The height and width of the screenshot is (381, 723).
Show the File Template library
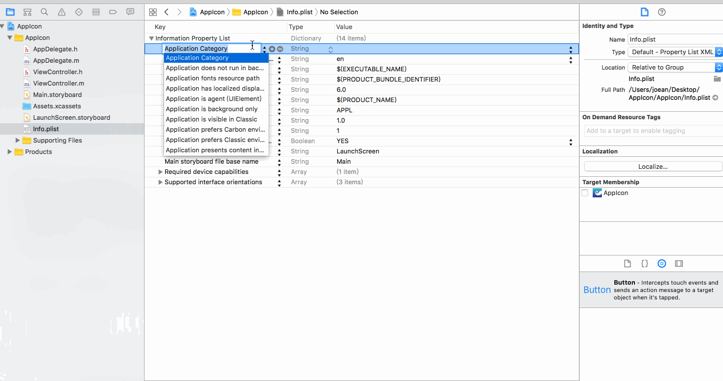pyautogui.click(x=627, y=263)
